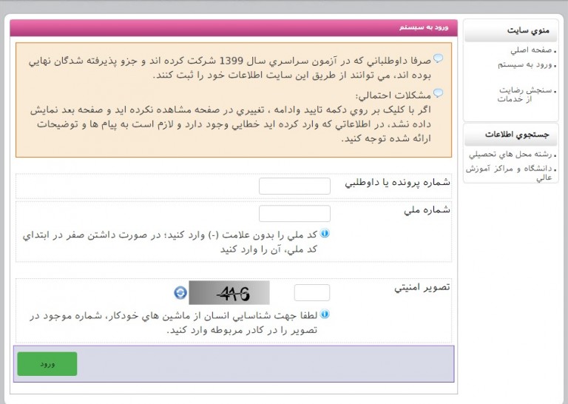568x404 pixels.
Task: Click info icon beside national code hint
Action: pos(325,234)
